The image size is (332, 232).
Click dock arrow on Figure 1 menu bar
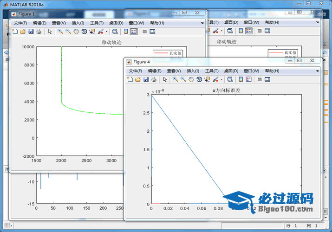pyautogui.click(x=202, y=23)
